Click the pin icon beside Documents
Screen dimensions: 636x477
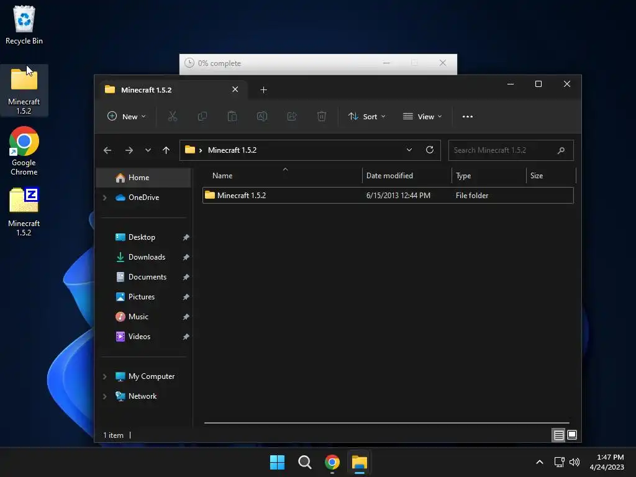click(186, 277)
